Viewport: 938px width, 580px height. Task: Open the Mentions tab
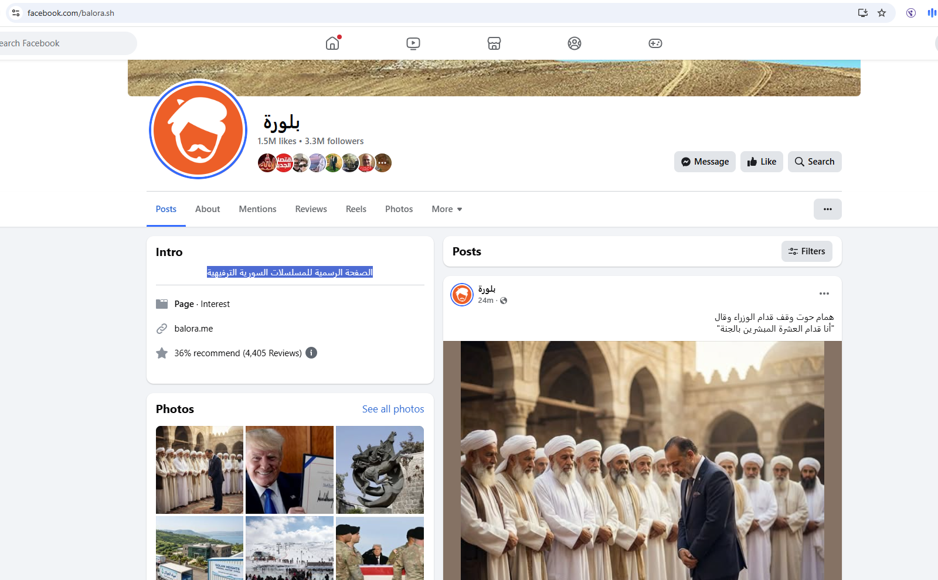(257, 209)
